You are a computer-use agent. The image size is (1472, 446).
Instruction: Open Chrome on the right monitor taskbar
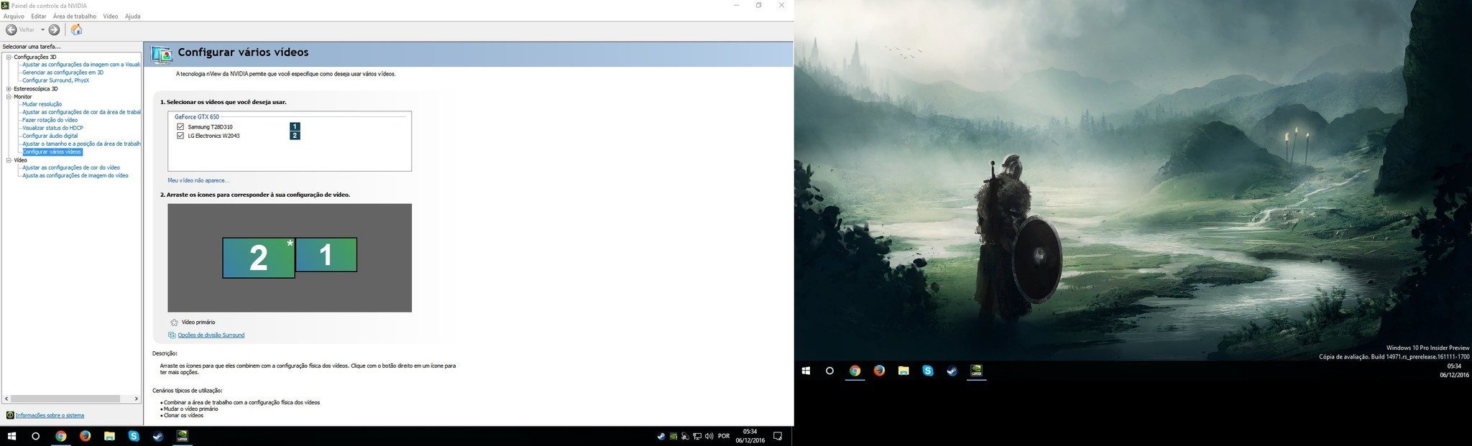(x=855, y=371)
